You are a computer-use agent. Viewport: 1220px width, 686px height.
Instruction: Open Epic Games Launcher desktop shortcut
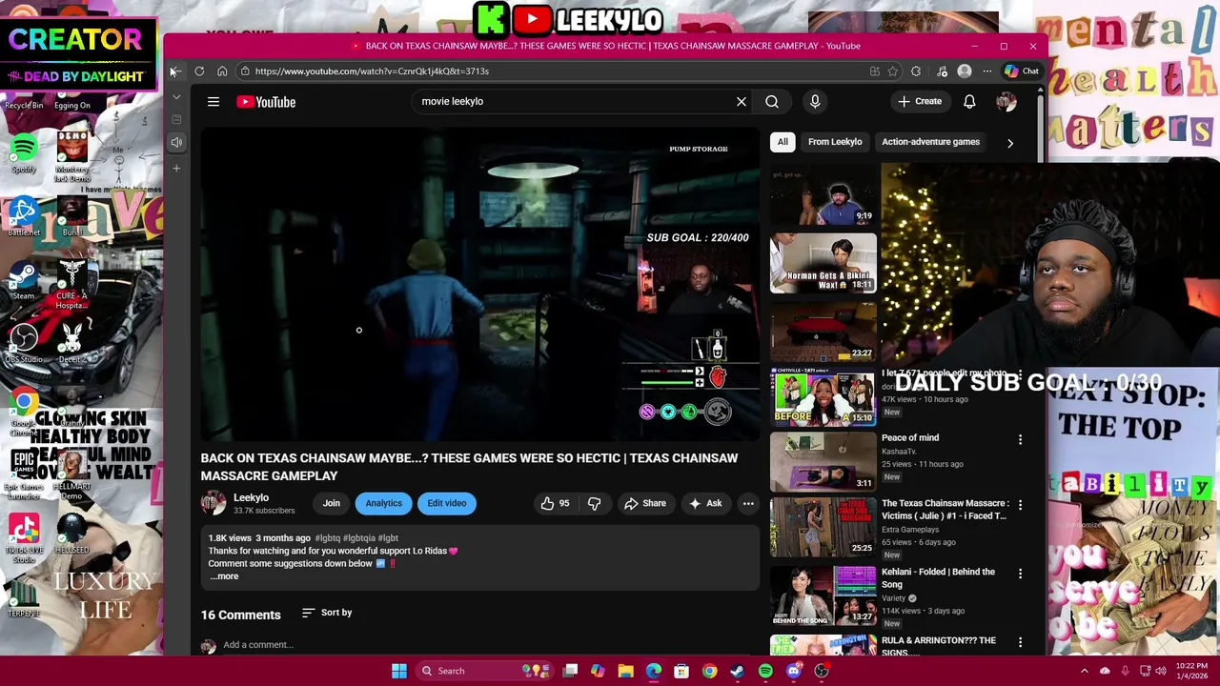24,473
